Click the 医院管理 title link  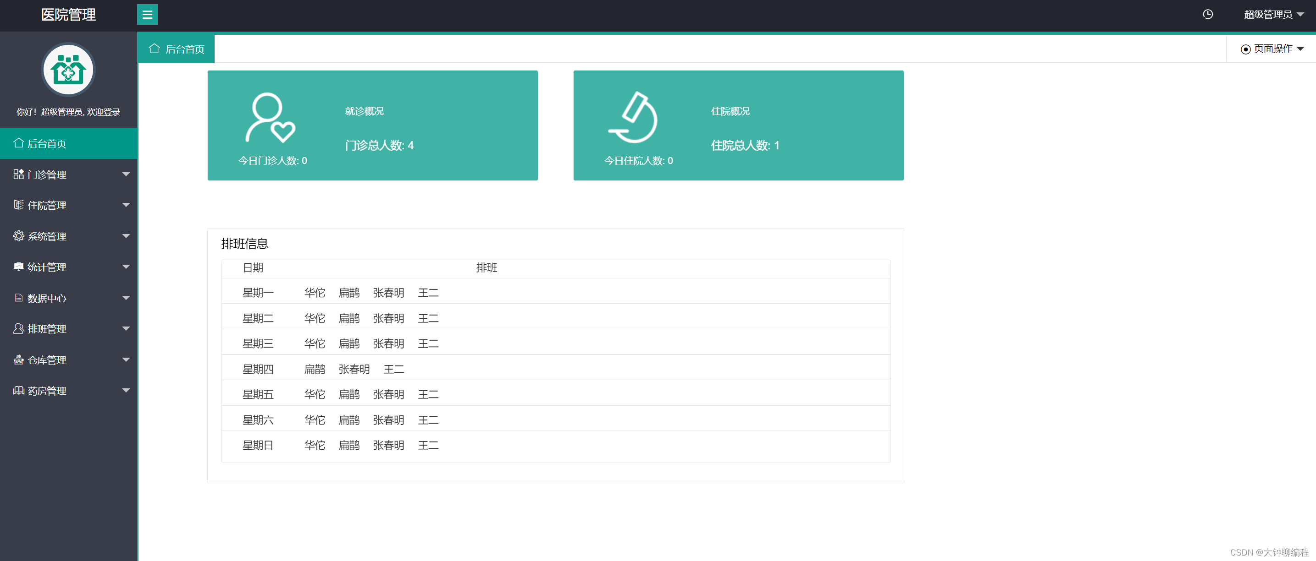click(x=68, y=15)
